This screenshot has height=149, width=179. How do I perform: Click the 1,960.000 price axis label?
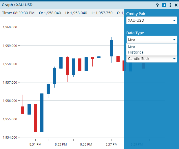(x=10, y=27)
